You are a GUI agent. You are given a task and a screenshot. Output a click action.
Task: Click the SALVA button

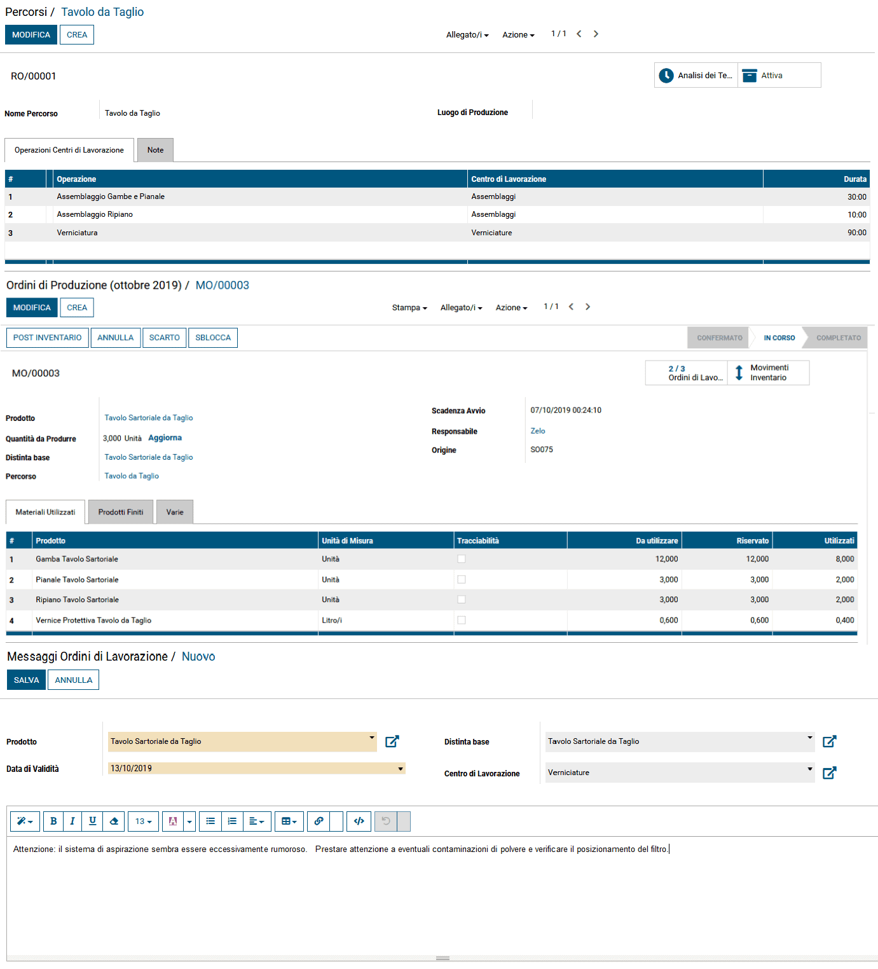pyautogui.click(x=26, y=680)
